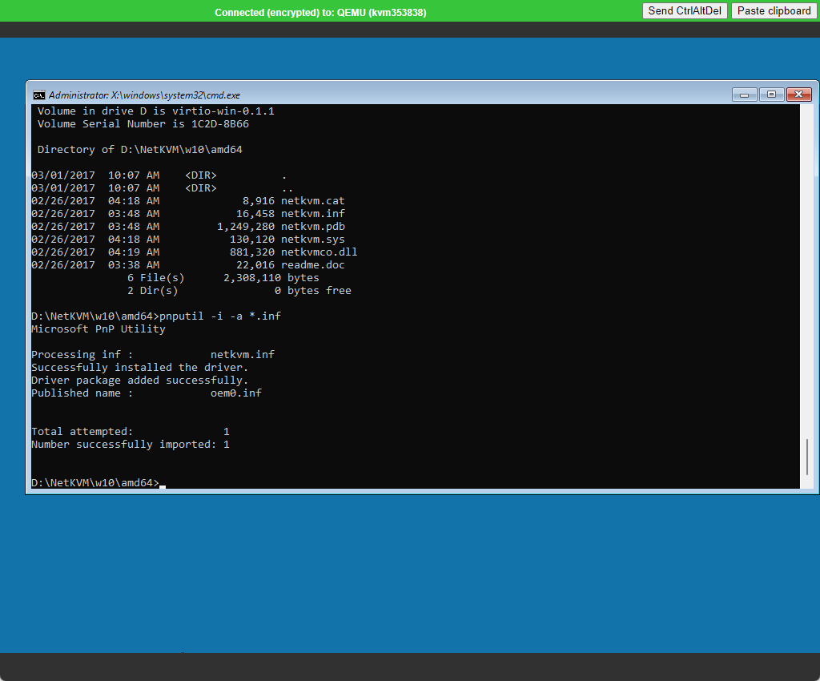This screenshot has width=820, height=681.
Task: Click the 'netkvm.sys' file name
Action: [313, 239]
